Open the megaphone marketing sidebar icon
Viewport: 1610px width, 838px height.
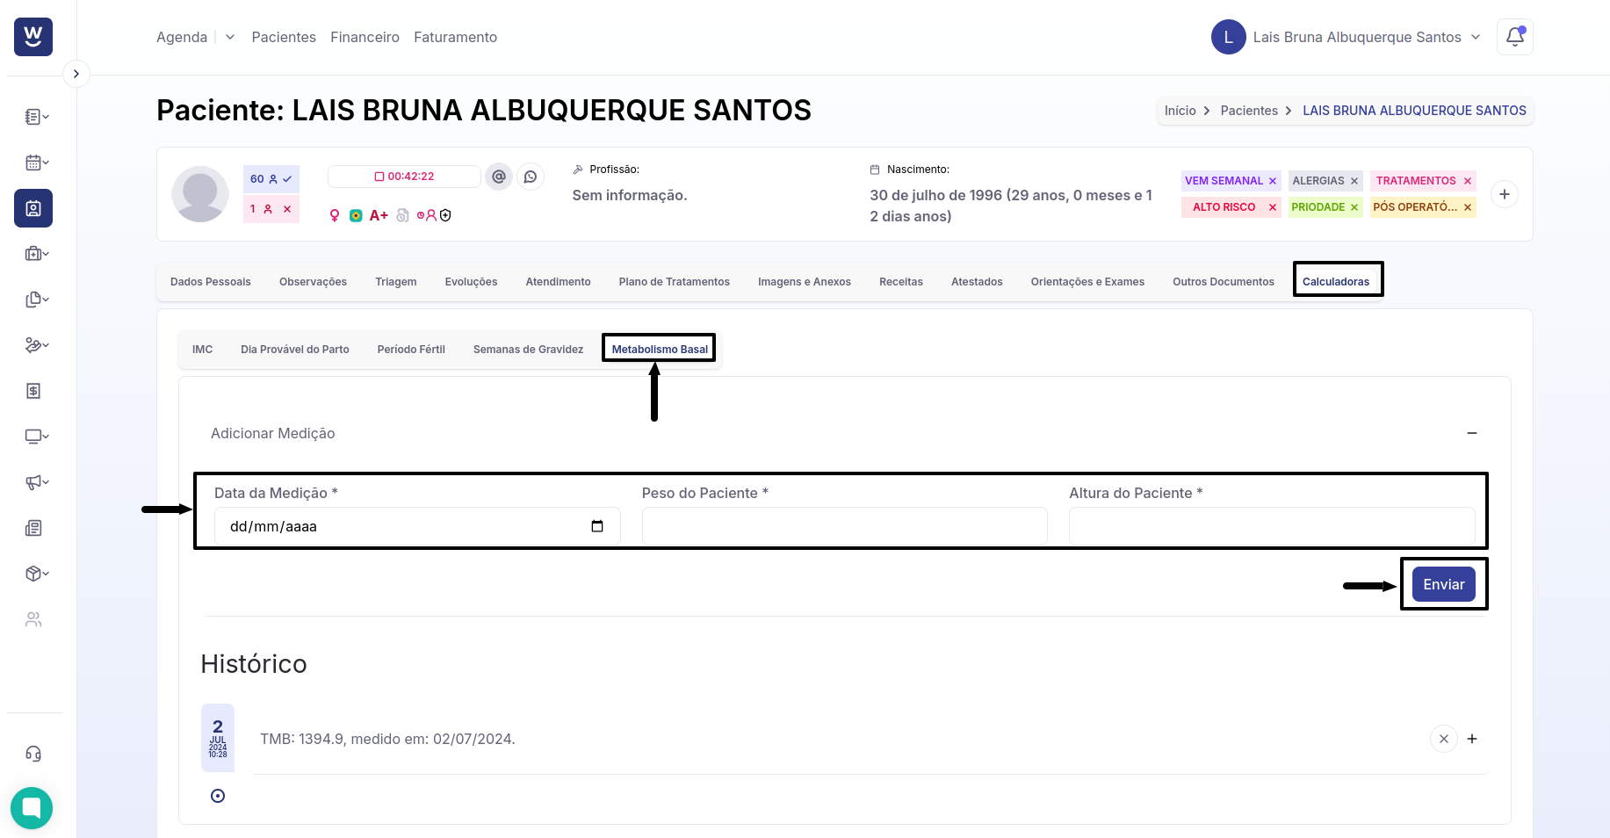coord(37,482)
